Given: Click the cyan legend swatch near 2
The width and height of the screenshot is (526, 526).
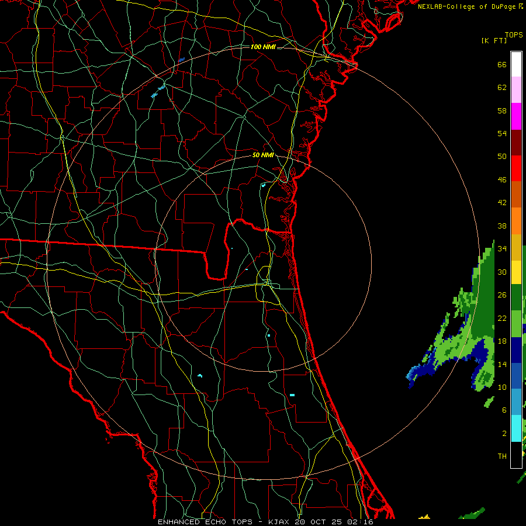Looking at the screenshot, I should (x=516, y=428).
